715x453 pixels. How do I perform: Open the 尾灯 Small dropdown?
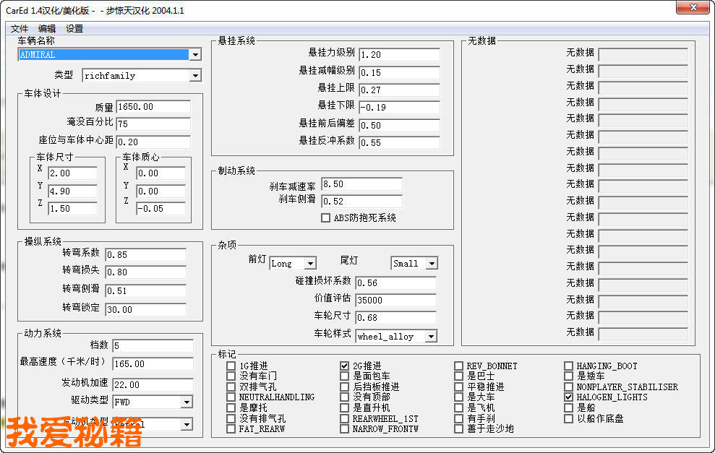(431, 264)
